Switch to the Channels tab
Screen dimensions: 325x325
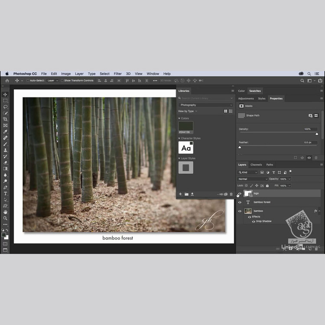point(256,165)
